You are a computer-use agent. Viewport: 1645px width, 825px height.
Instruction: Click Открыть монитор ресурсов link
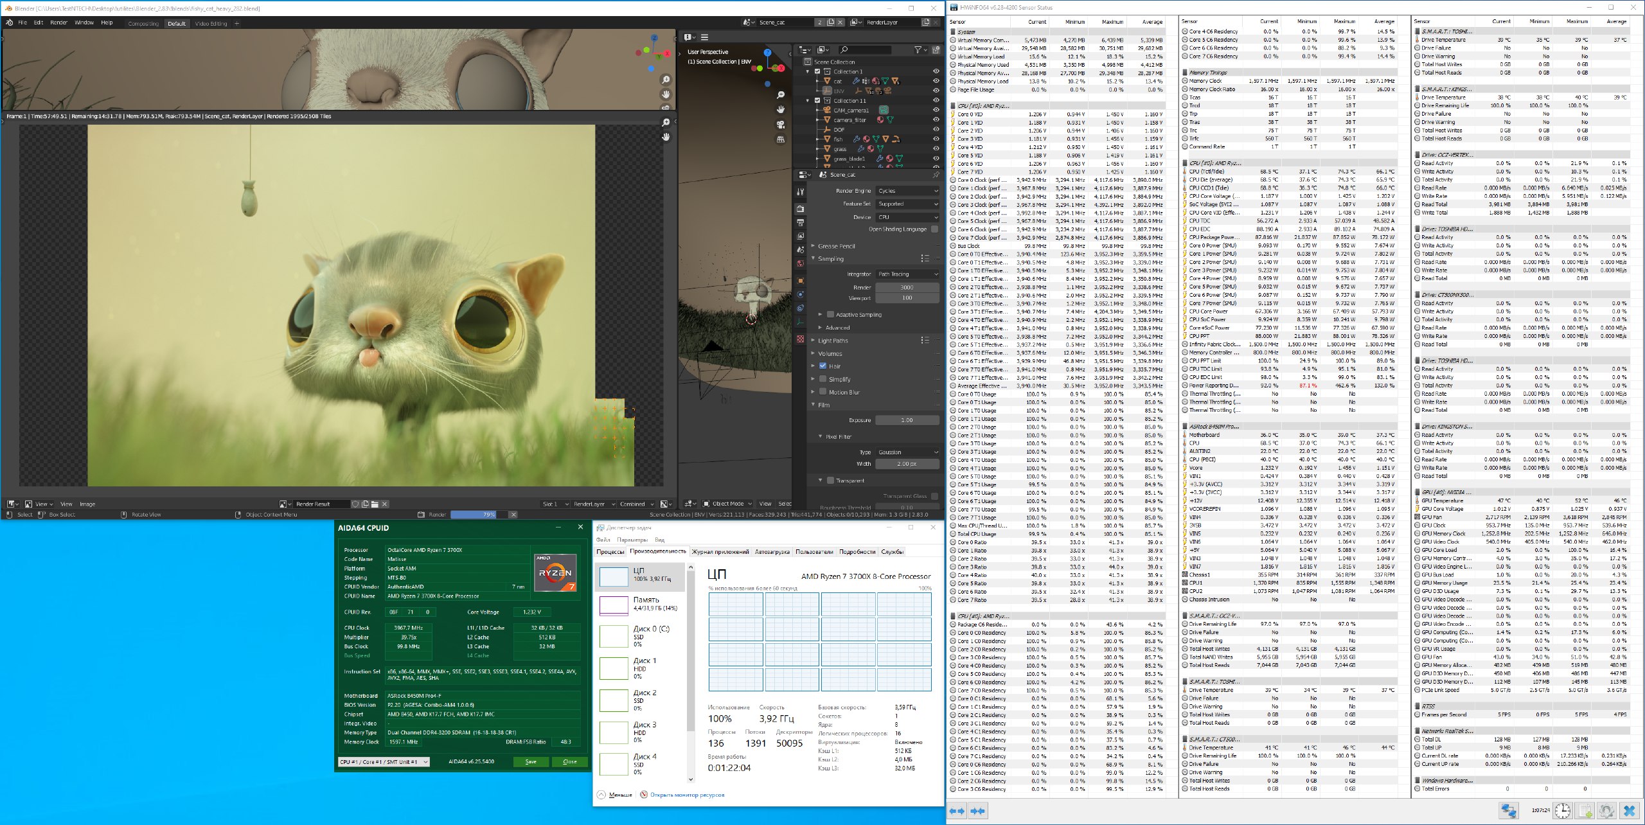pyautogui.click(x=686, y=795)
